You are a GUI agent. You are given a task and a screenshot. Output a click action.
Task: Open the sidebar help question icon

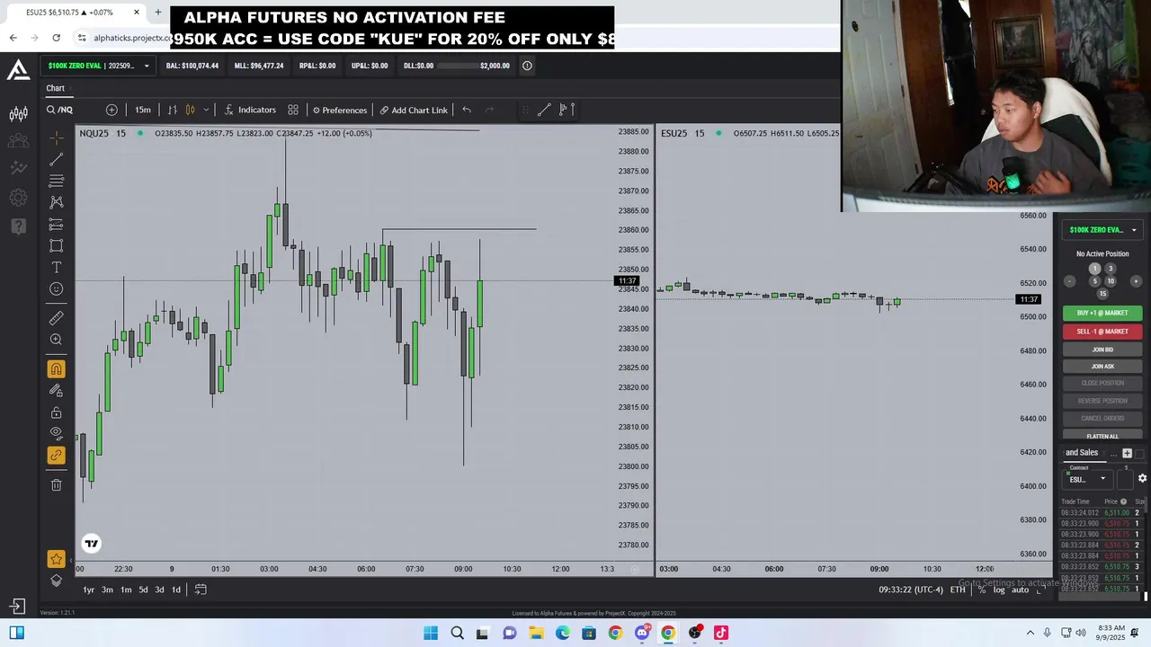pos(18,226)
